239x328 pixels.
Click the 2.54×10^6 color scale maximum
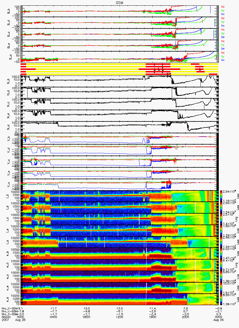229,192
